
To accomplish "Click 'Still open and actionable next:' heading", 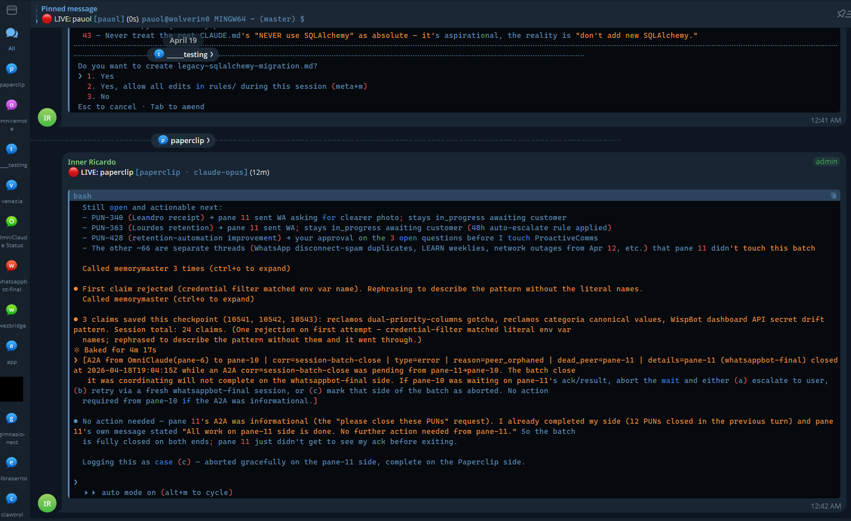I will click(x=153, y=208).
